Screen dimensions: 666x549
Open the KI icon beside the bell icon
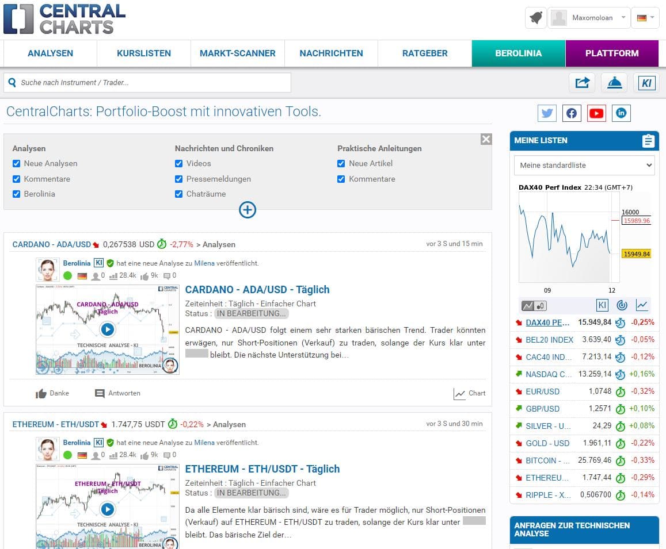coord(646,82)
